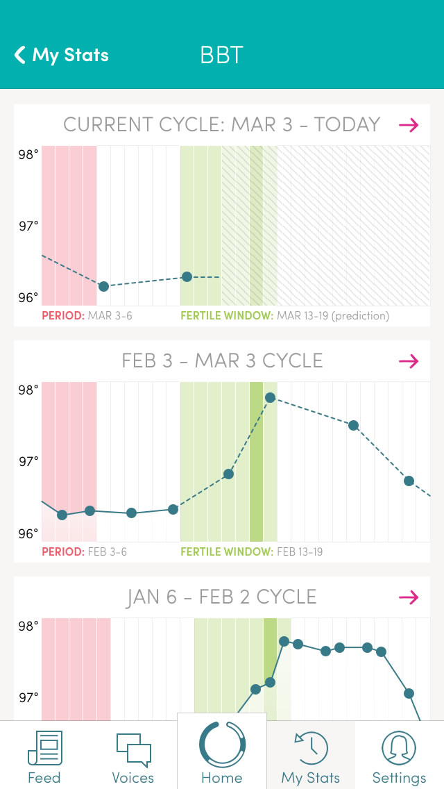This screenshot has height=789, width=444.
Task: Tap the pink arrow for Feb 3 cycle
Action: (x=409, y=361)
